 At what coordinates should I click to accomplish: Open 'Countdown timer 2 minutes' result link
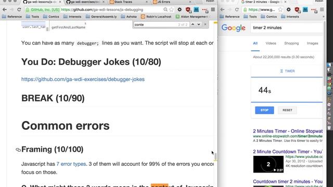coord(288,181)
